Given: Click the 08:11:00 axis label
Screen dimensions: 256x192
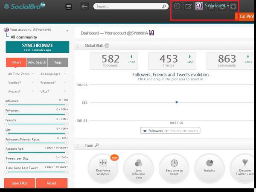Looking at the screenshot, I should click(x=177, y=123).
